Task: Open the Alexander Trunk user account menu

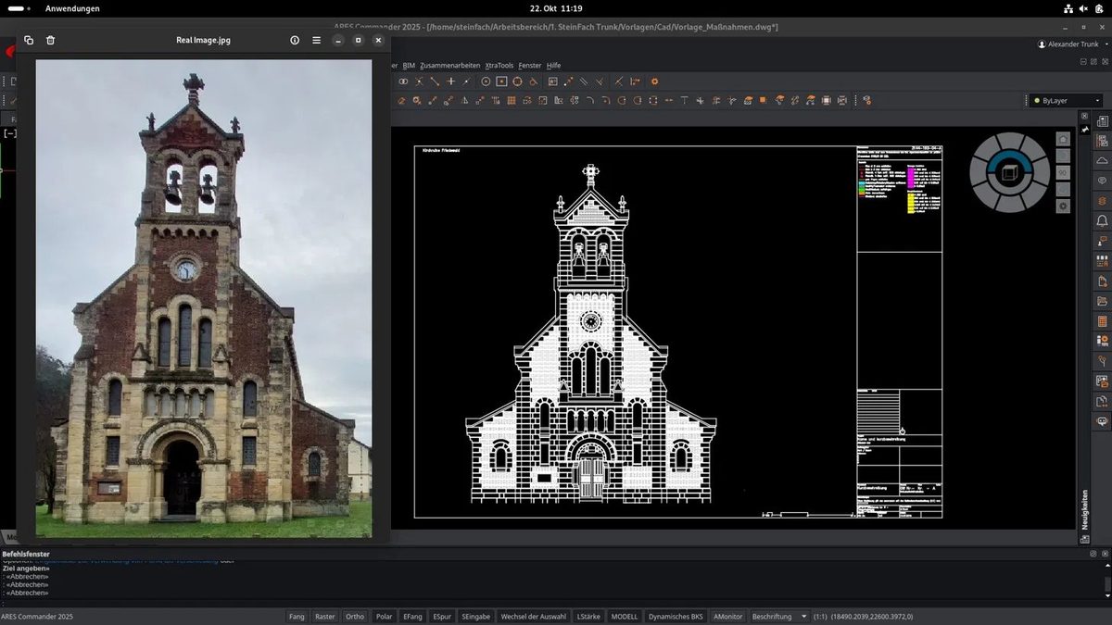Action: click(1068, 44)
